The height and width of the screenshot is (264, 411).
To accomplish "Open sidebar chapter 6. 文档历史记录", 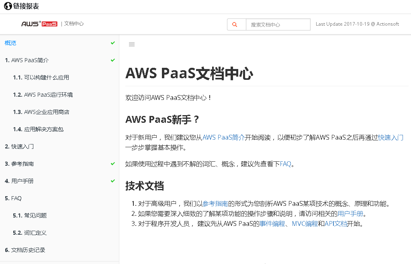I will (25, 250).
